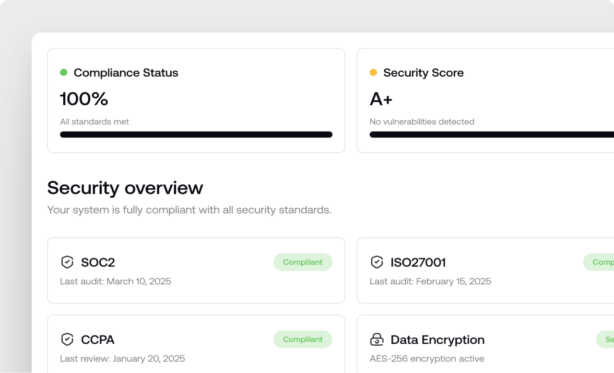Select the ISO27001 shield icon

click(377, 262)
